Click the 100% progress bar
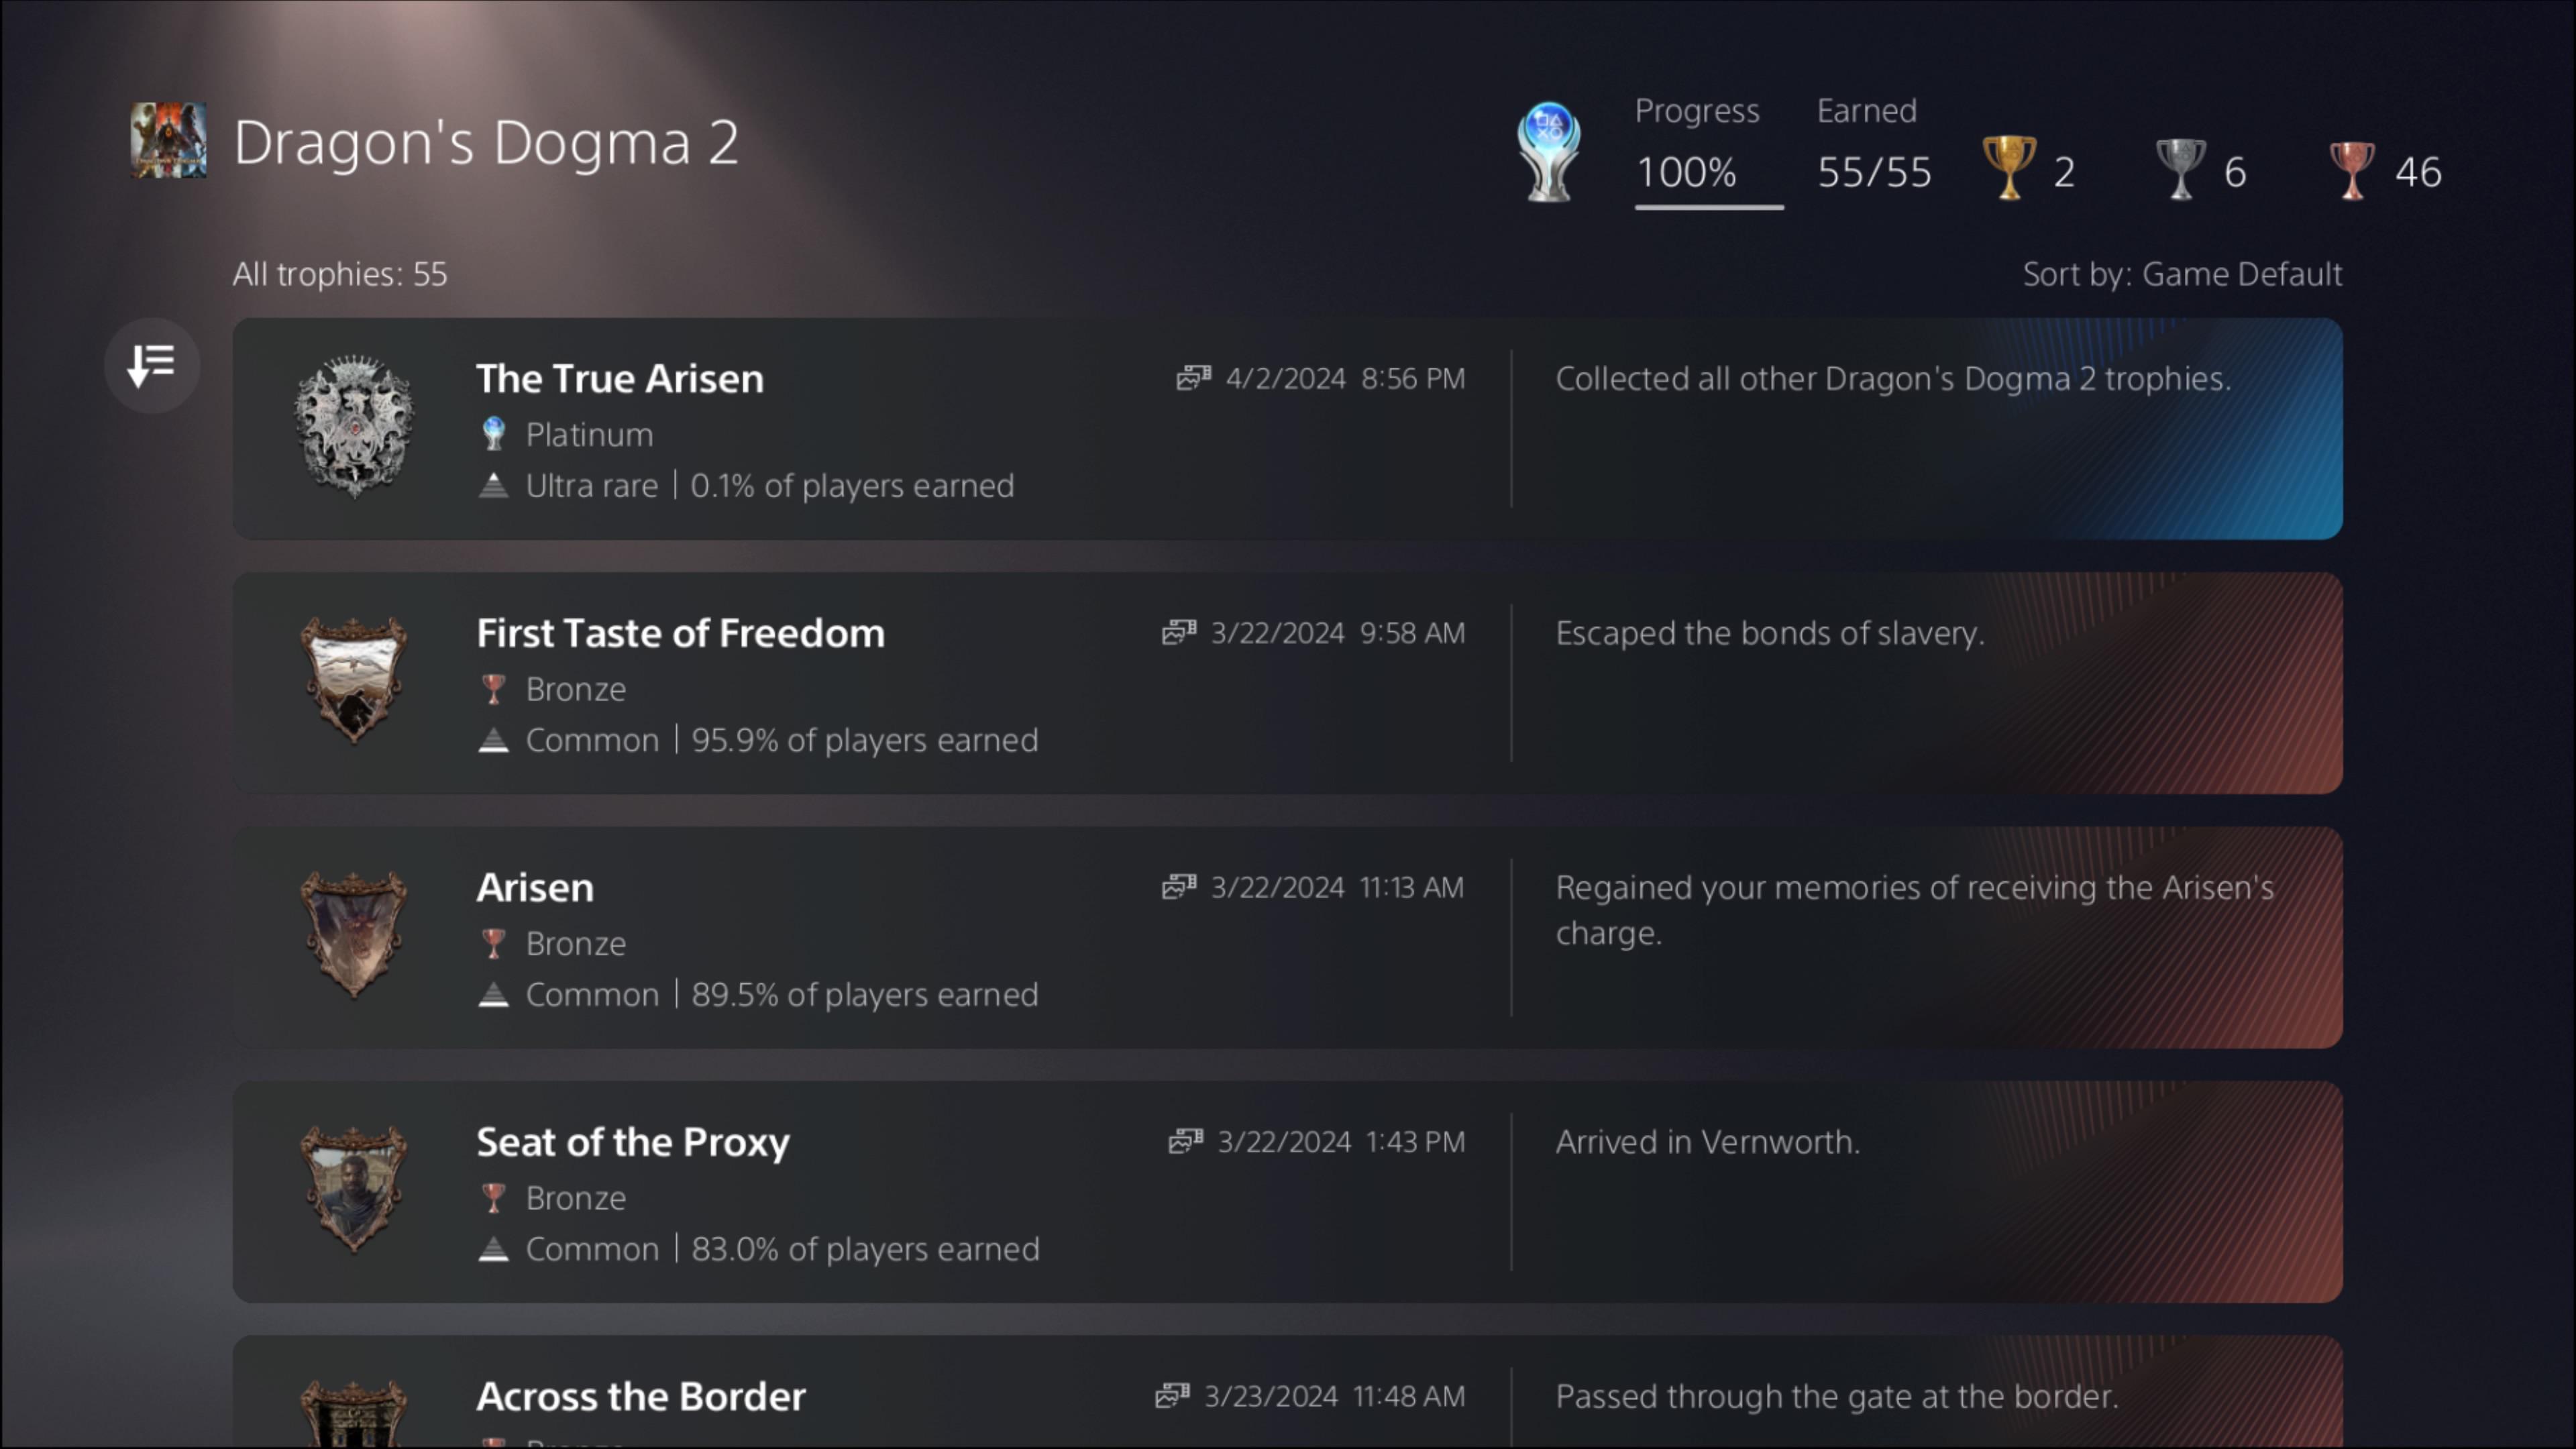 pos(1708,206)
